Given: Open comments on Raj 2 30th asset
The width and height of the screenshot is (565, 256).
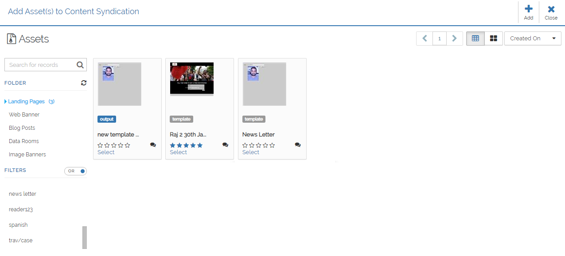Looking at the screenshot, I should [x=225, y=145].
